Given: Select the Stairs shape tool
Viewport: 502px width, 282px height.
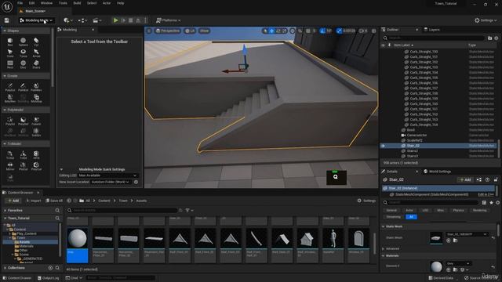Looking at the screenshot, I should tap(36, 64).
